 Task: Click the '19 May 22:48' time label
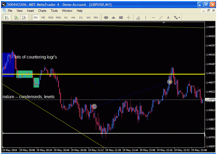(199, 150)
